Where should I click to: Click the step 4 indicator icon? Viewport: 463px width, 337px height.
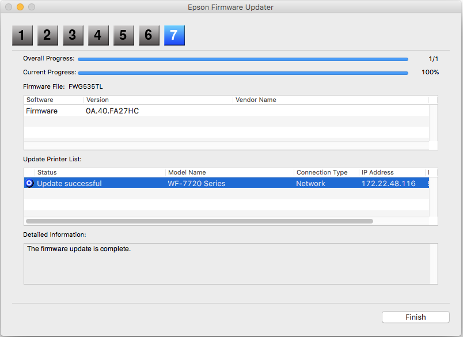click(x=98, y=35)
